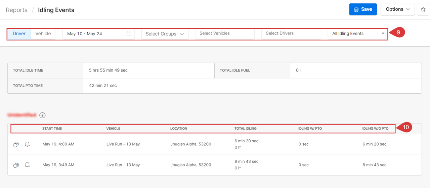Screen dimensions: 430x188
Task: Click the bell icon for May 19, 3:49 AM
Action: tap(27, 165)
